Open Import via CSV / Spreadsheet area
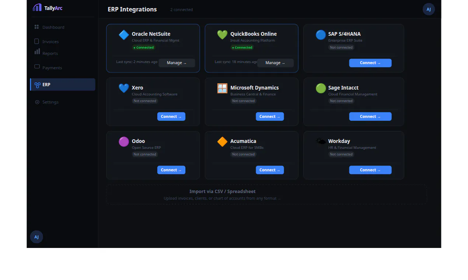Viewport: 468px width, 280px height. click(x=266, y=195)
